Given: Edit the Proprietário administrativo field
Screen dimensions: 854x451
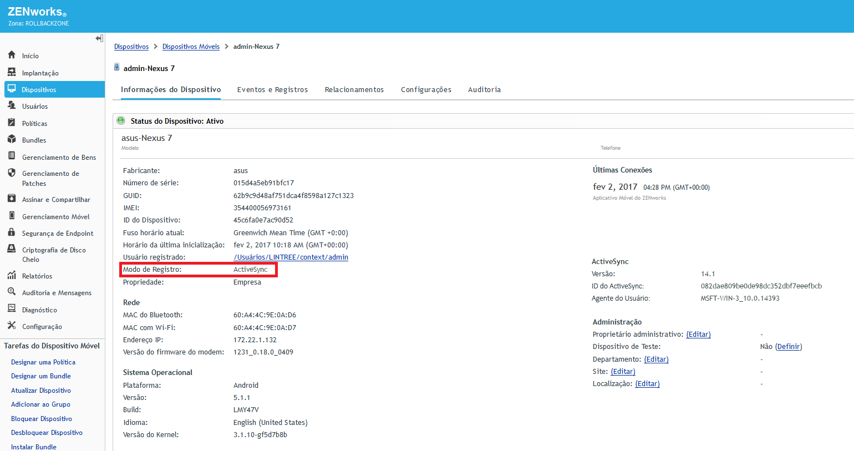Looking at the screenshot, I should [698, 335].
